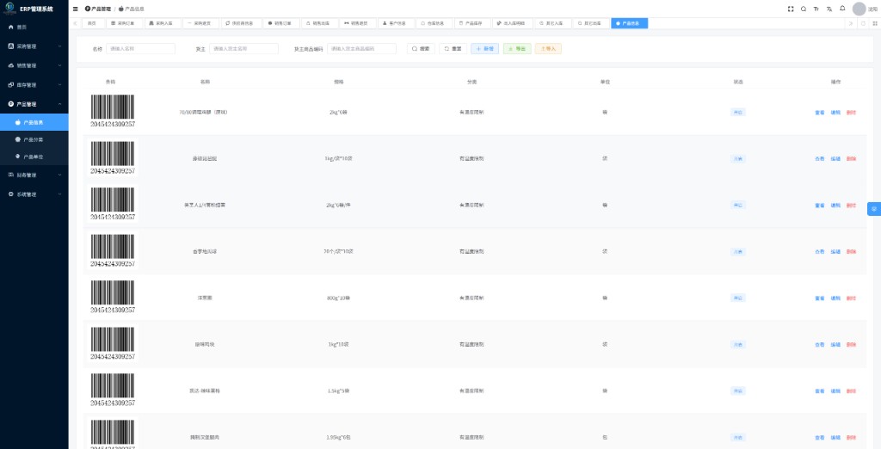The image size is (881, 449).
Task: Click the orange 导入 button
Action: [548, 49]
